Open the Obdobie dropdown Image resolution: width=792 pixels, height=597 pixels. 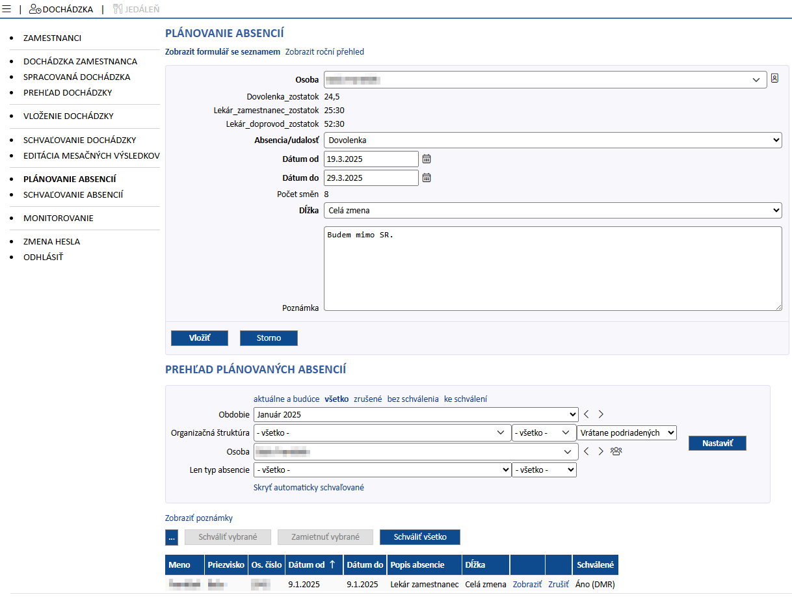pos(416,414)
